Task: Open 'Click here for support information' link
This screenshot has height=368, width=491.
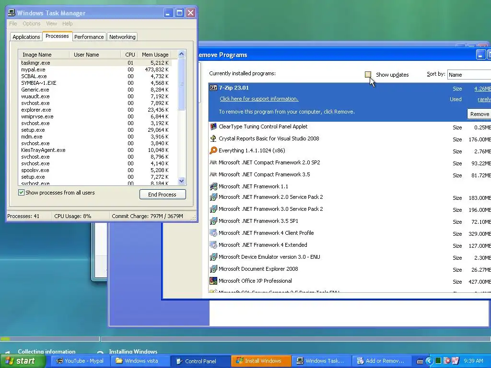Action: (259, 99)
